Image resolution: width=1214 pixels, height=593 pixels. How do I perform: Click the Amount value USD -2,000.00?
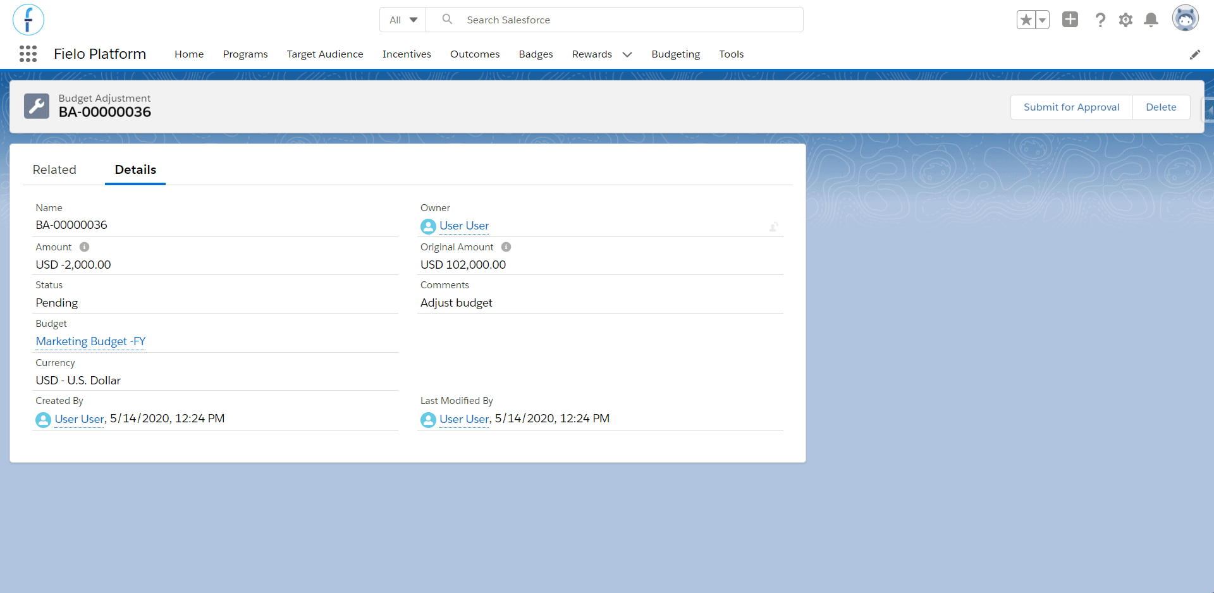pyautogui.click(x=73, y=265)
